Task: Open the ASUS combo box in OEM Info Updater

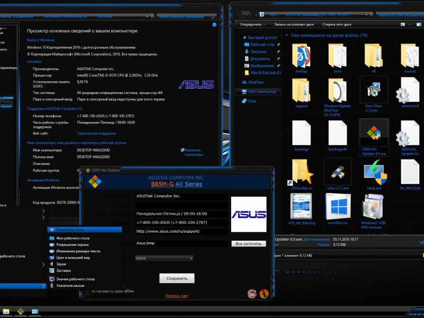Action: [164, 258]
